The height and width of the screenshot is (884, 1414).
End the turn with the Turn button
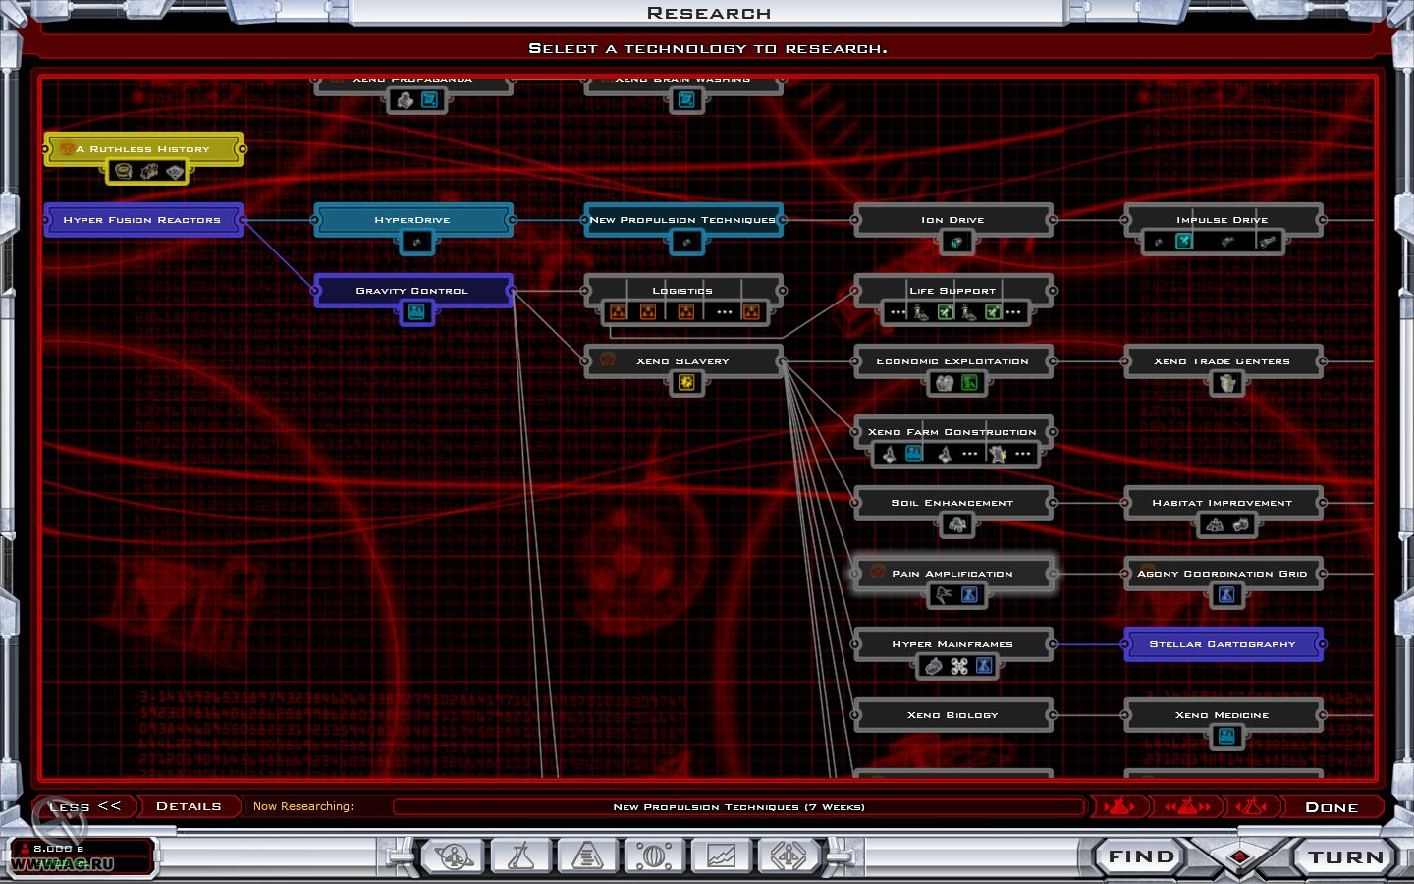point(1345,856)
